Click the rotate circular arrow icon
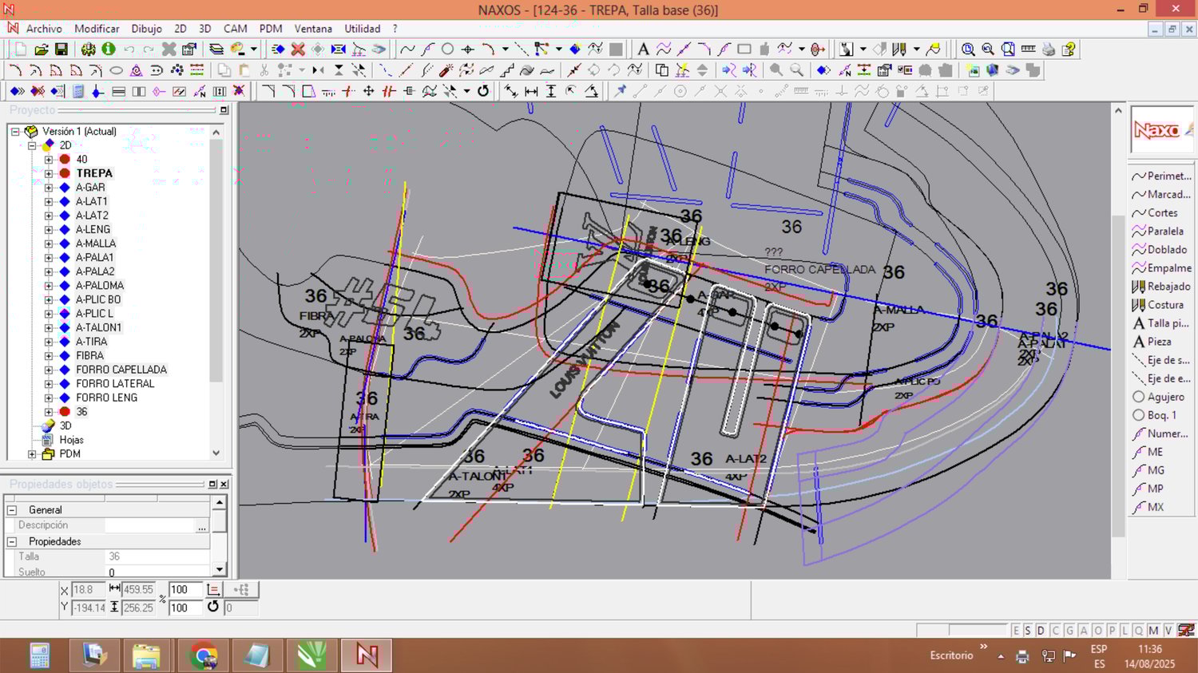 point(483,91)
